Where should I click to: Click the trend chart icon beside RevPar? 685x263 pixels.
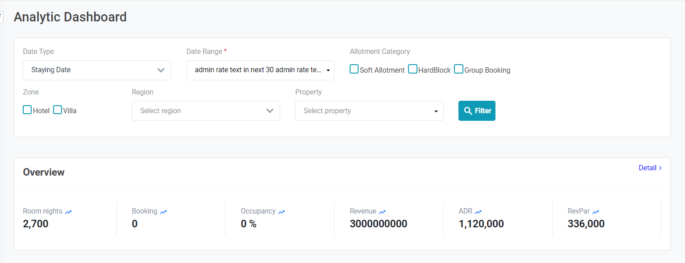595,212
